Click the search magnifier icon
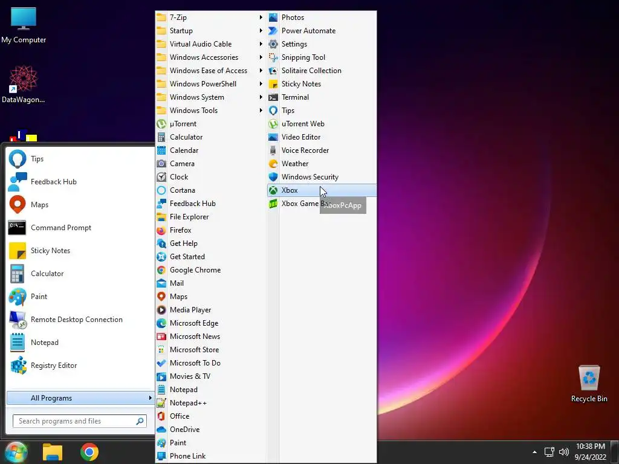Viewport: 619px width, 464px height. click(140, 421)
